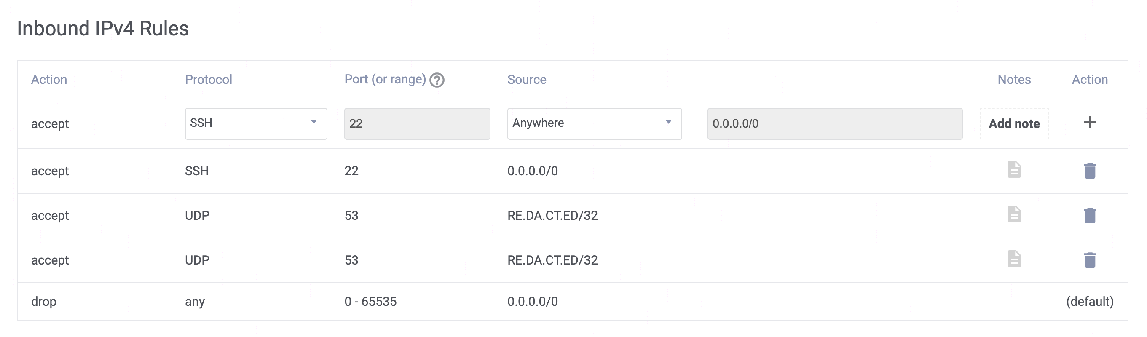This screenshot has width=1147, height=337.
Task: Click the (default) label on the drop rule
Action: (x=1089, y=301)
